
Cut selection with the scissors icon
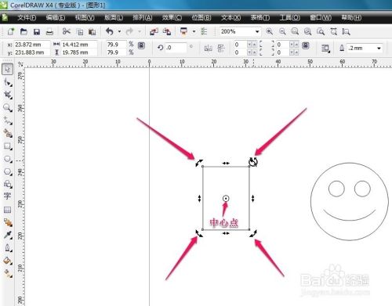click(67, 31)
